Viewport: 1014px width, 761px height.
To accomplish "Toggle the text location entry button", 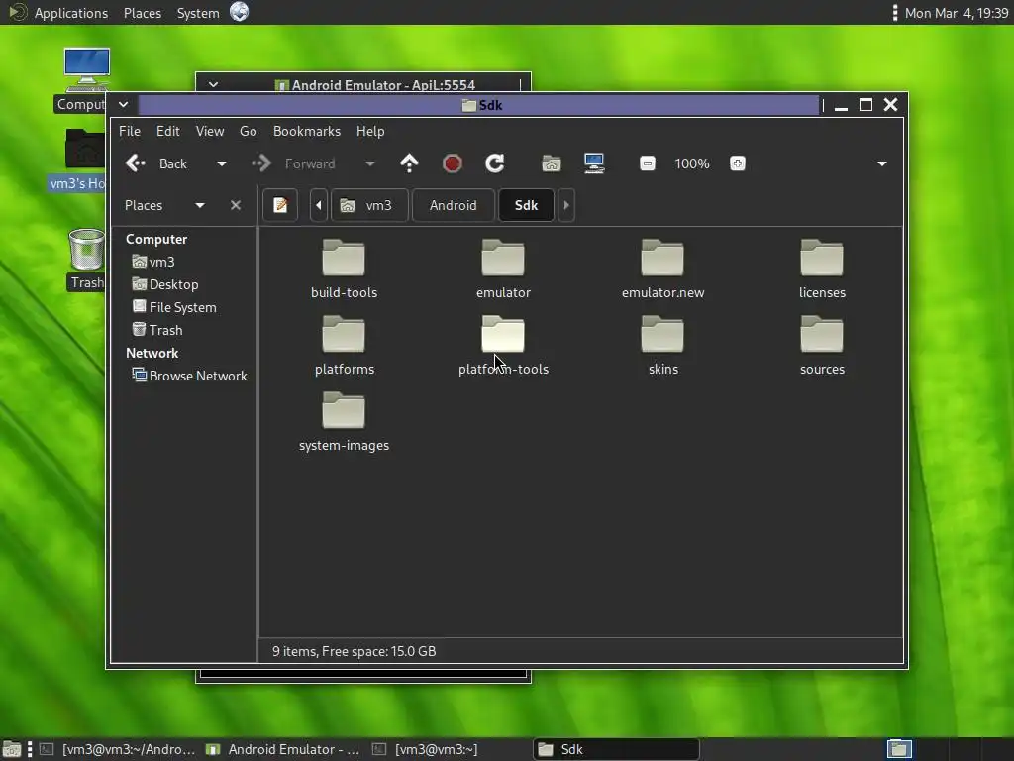I will pyautogui.click(x=280, y=205).
